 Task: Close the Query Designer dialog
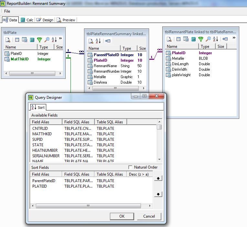(156, 96)
